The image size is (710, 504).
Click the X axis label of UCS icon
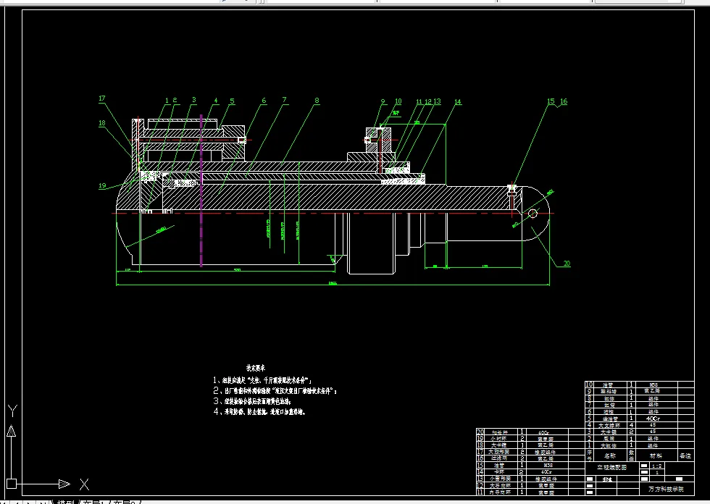tap(84, 484)
